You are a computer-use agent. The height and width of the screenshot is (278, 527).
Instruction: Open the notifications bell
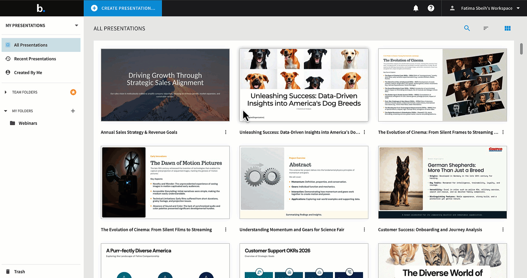coord(416,8)
